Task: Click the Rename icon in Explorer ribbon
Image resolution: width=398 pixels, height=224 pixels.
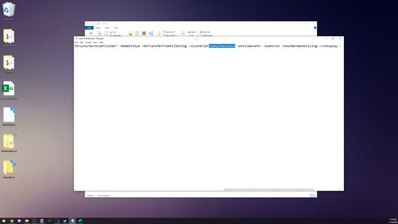Action: tap(150, 33)
